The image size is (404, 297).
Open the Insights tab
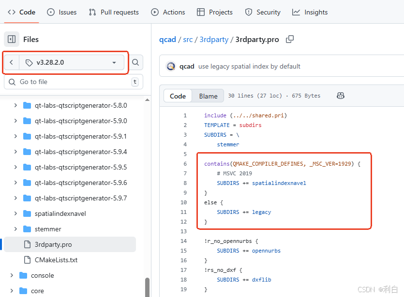click(310, 12)
